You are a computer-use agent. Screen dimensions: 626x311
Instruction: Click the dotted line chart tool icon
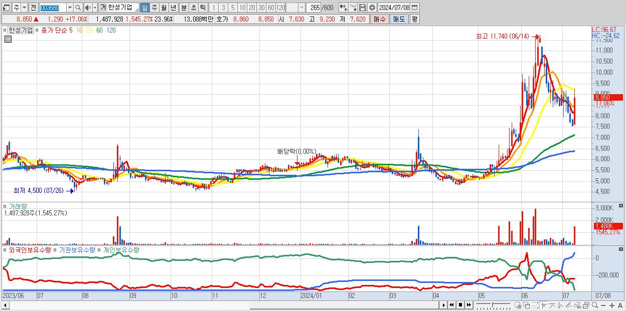point(534,305)
